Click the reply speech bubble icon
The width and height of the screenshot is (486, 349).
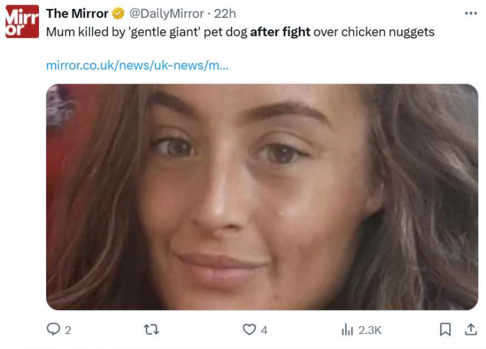click(53, 329)
